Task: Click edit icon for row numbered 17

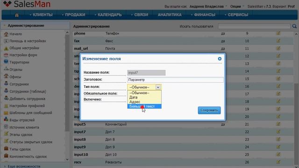Action: (x=278, y=94)
